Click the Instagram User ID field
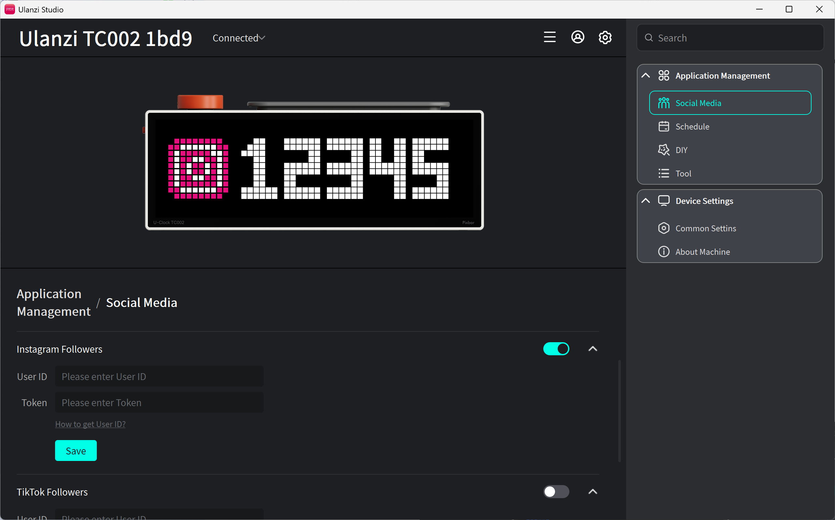 [x=159, y=376]
